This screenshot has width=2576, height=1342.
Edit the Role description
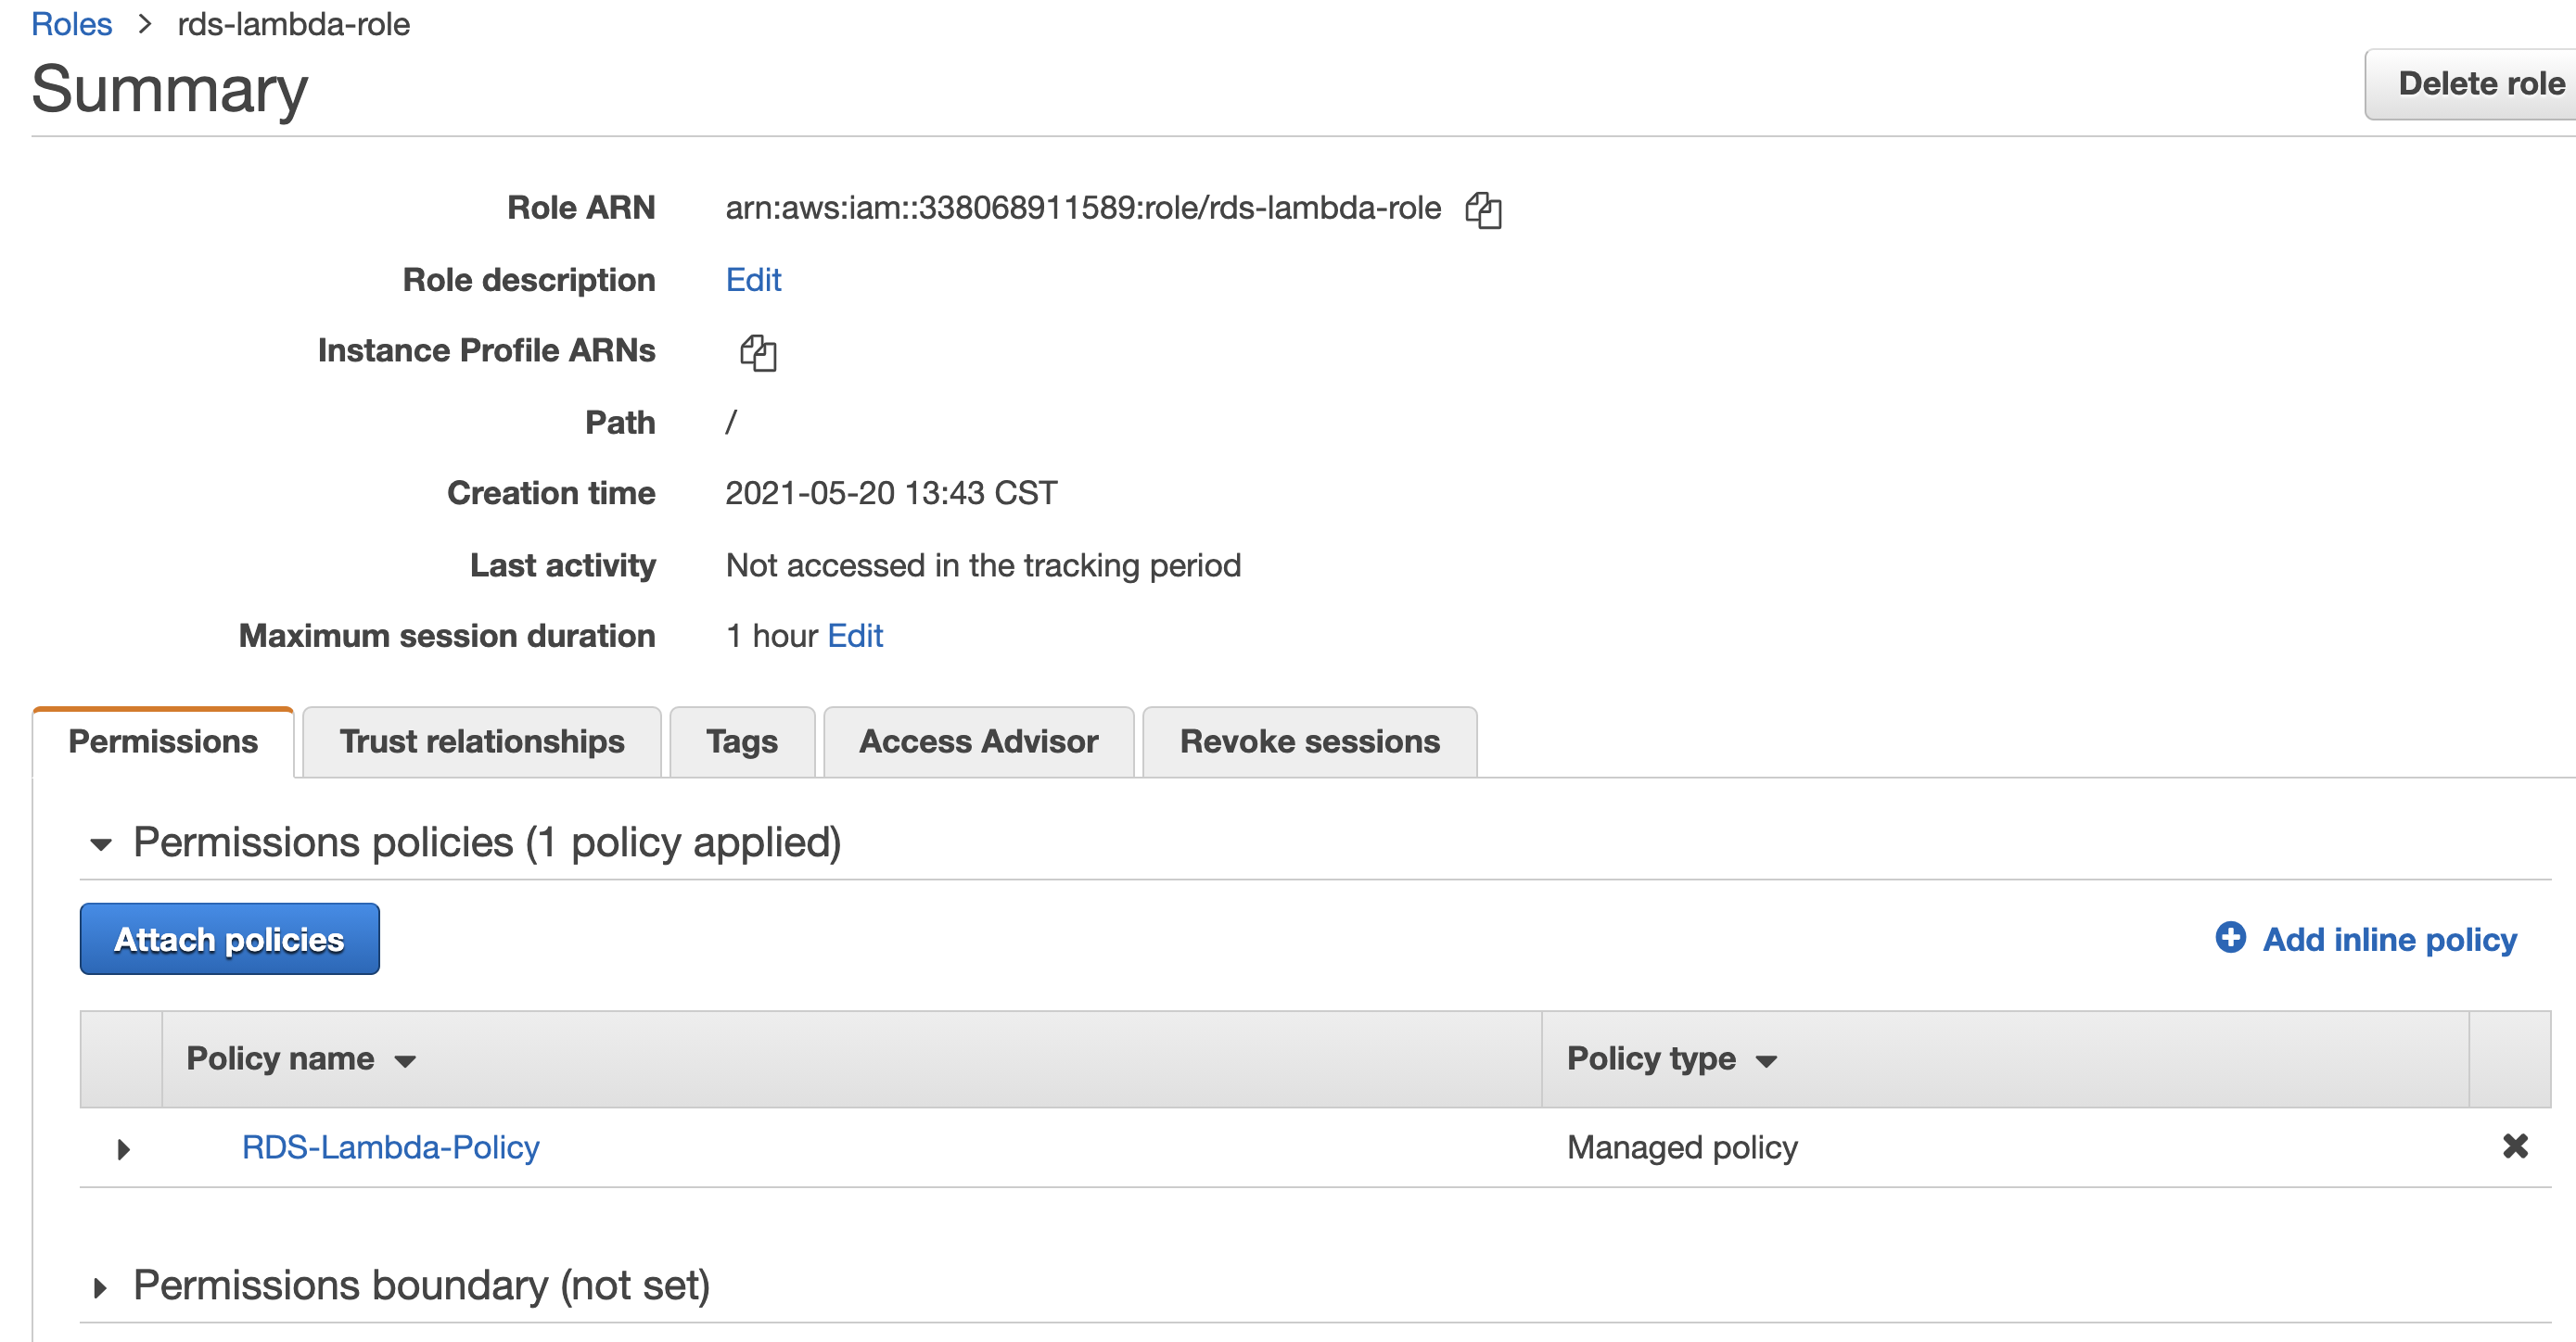[753, 280]
